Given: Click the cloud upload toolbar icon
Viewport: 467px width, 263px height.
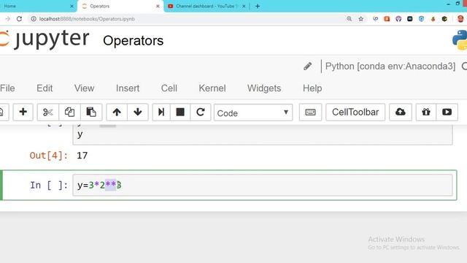Looking at the screenshot, I should pyautogui.click(x=401, y=112).
